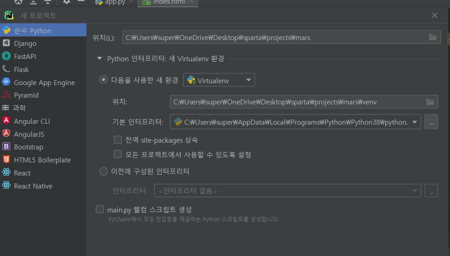Choose the Django project icon

pyautogui.click(x=6, y=43)
